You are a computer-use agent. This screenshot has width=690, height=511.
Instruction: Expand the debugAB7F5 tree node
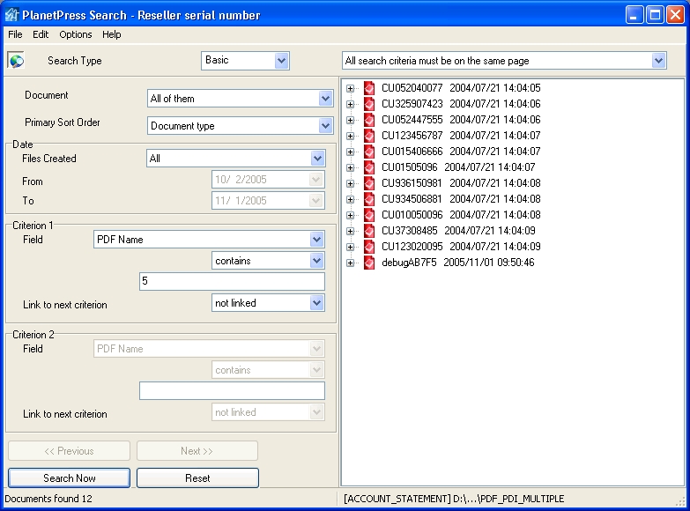click(x=350, y=263)
